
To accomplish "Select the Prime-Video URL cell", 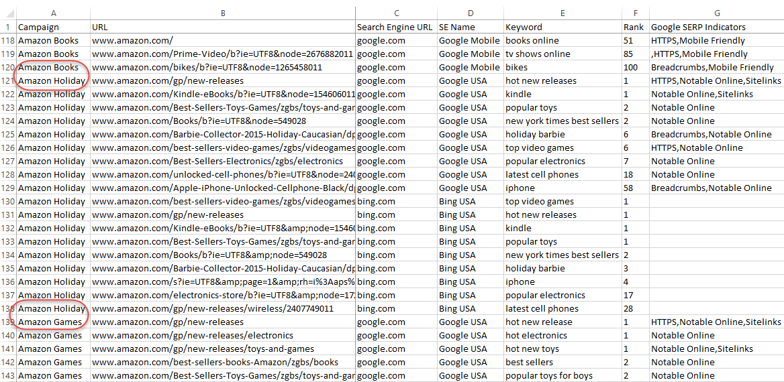I will point(222,54).
